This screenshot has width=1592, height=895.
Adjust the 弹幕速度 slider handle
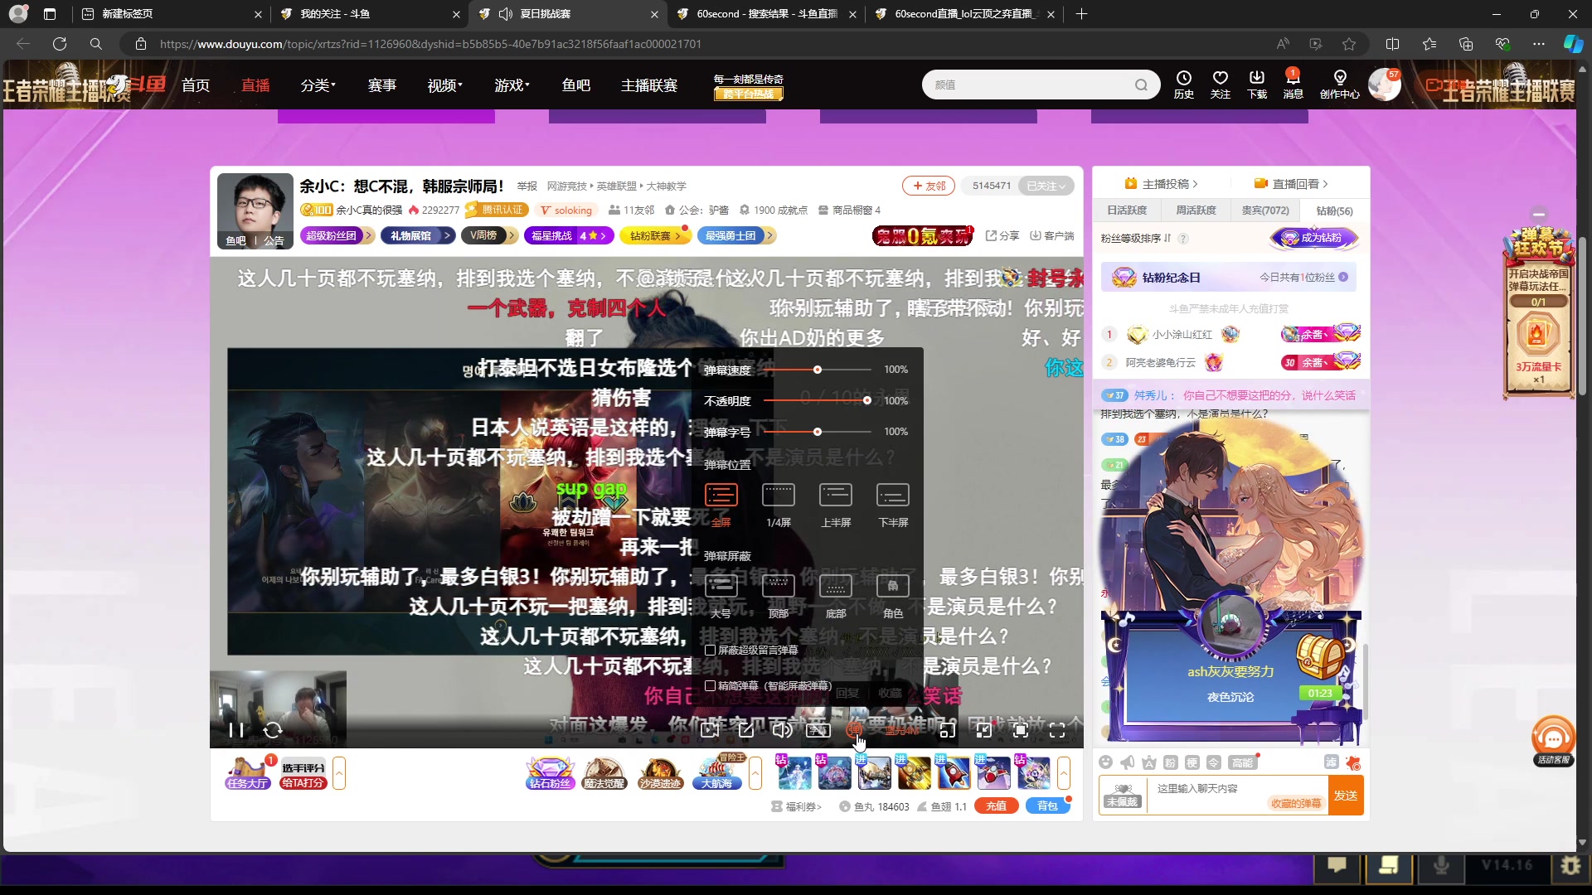818,370
